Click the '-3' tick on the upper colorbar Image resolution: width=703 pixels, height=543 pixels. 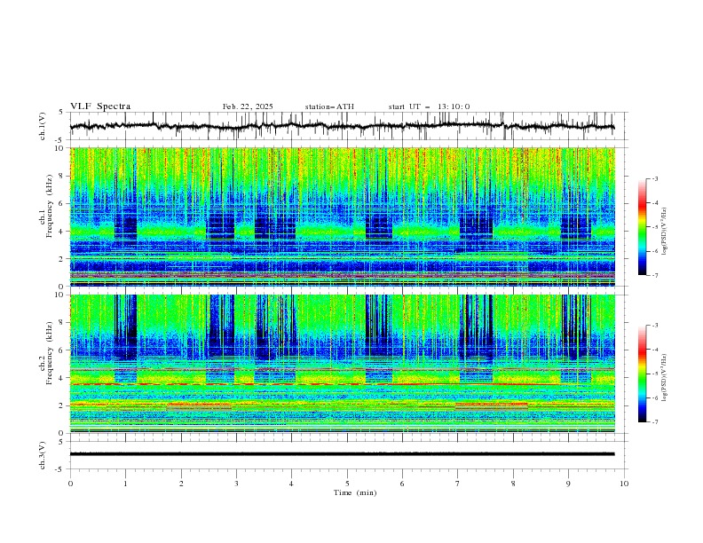(x=654, y=178)
